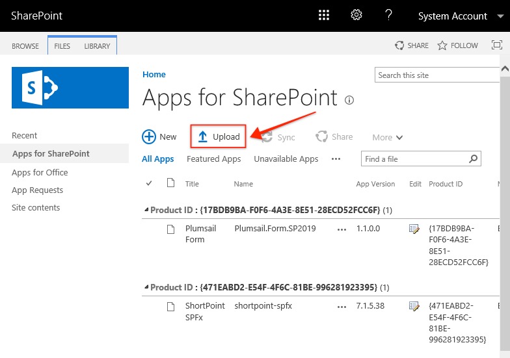
Task: Click the edit icon for ShortPoint SPFx
Action: (x=414, y=306)
